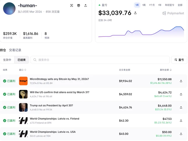Share the $33,039.76 profit figure
This screenshot has width=188, height=141.
click(x=135, y=13)
